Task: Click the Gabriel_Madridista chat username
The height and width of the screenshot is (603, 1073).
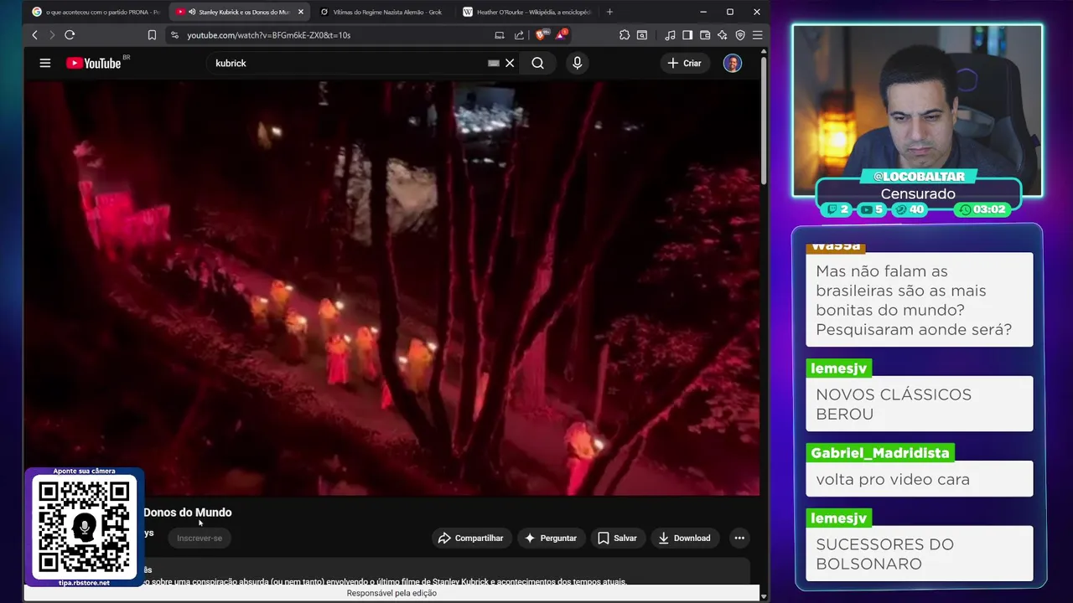Action: [880, 453]
